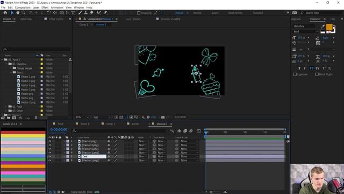
Task: Click the Subscript button
Action: 329,68
